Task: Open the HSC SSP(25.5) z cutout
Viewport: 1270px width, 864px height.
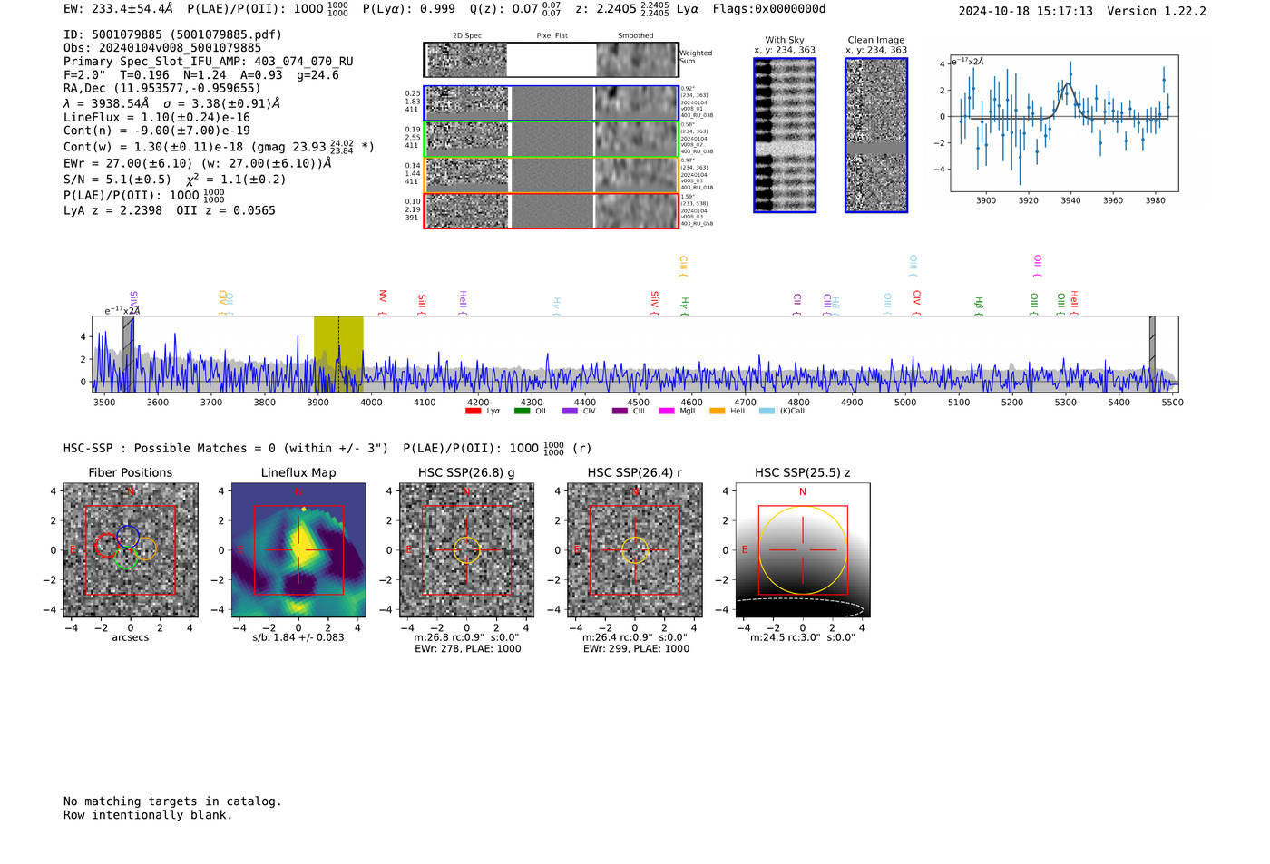Action: pyautogui.click(x=803, y=550)
